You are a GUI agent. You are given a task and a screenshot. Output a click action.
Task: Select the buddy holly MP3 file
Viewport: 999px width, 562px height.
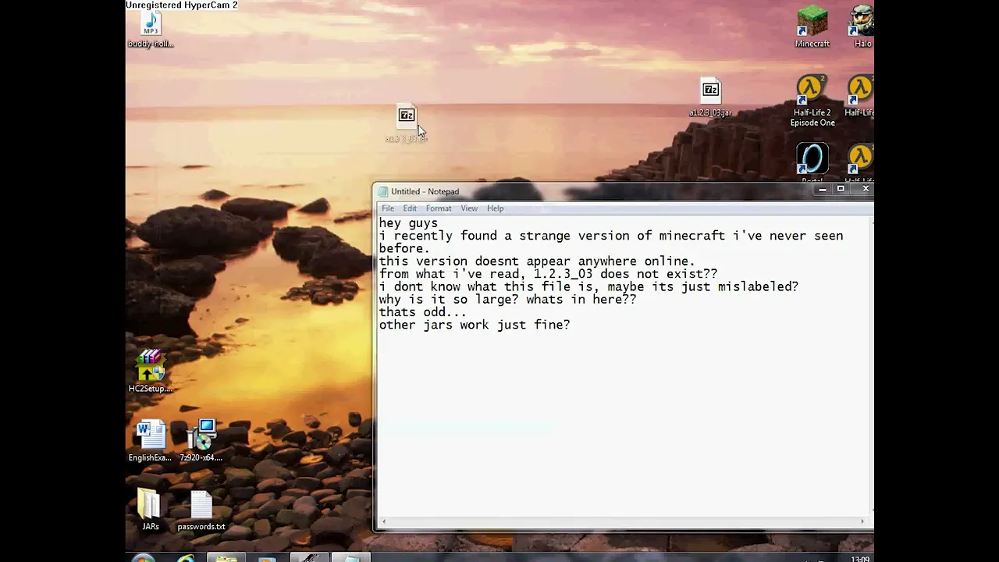(151, 25)
